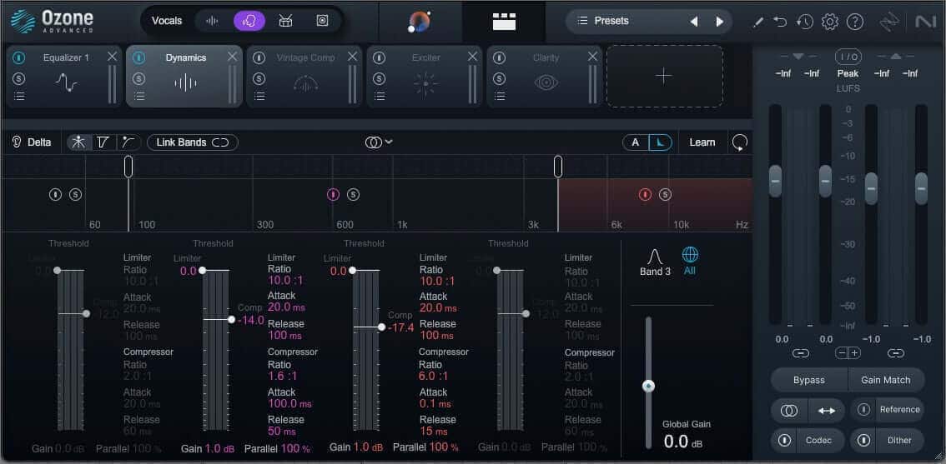Click the Learn button
Screen dimensions: 946x464
702,142
